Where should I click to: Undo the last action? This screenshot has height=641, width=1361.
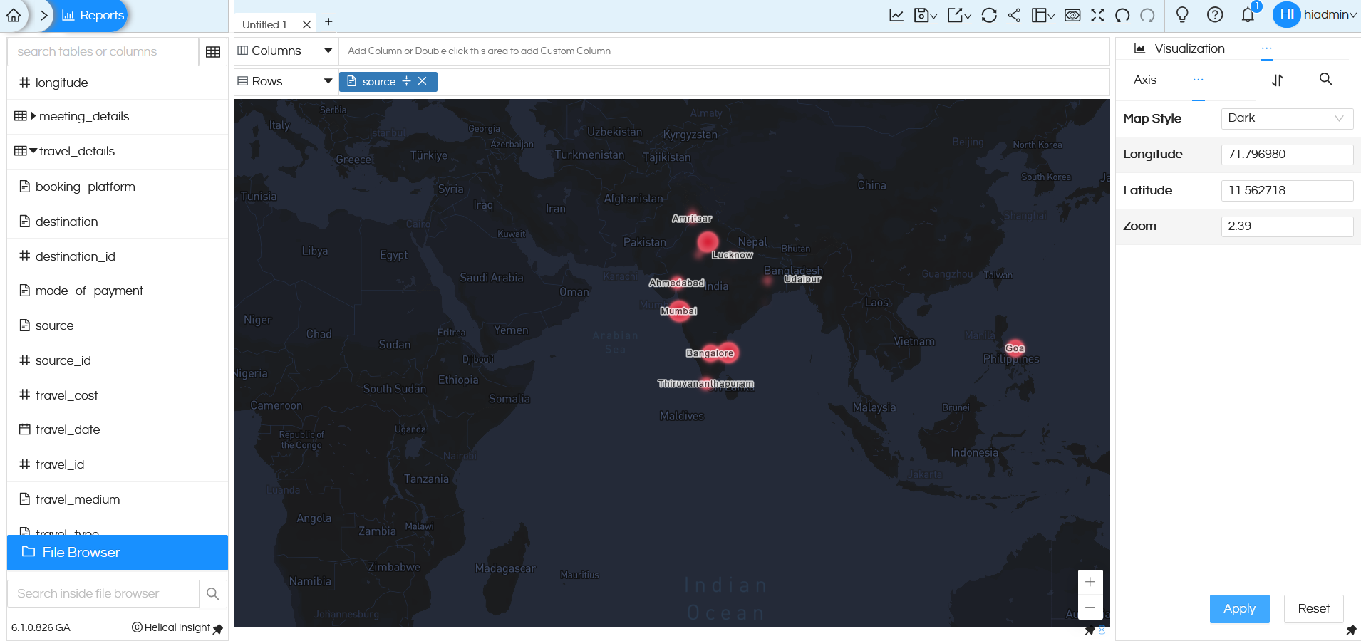click(1121, 15)
